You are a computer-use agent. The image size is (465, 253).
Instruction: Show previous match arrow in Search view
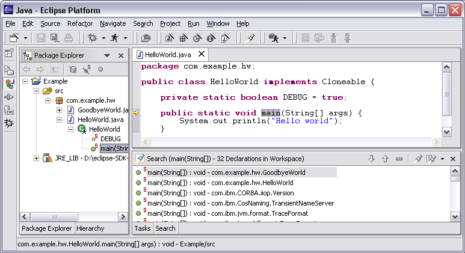(x=385, y=159)
